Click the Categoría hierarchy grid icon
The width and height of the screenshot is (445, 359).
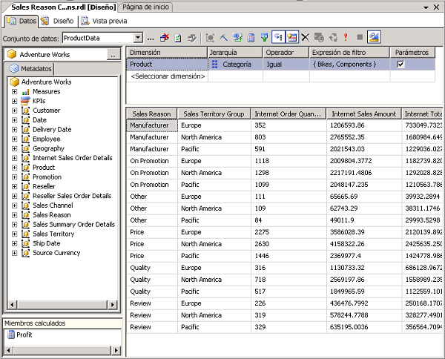(215, 65)
